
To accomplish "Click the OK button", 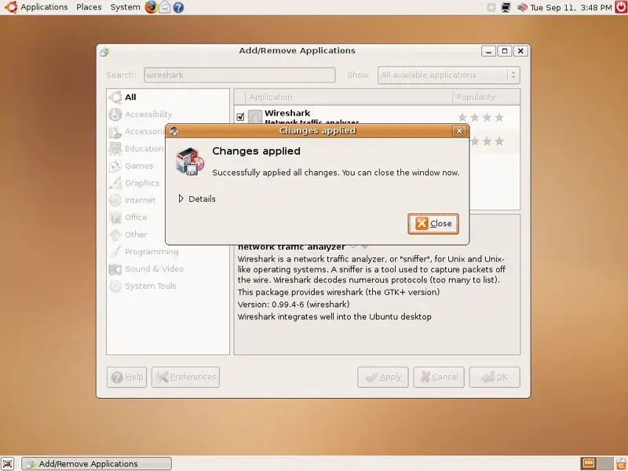I will 495,377.
